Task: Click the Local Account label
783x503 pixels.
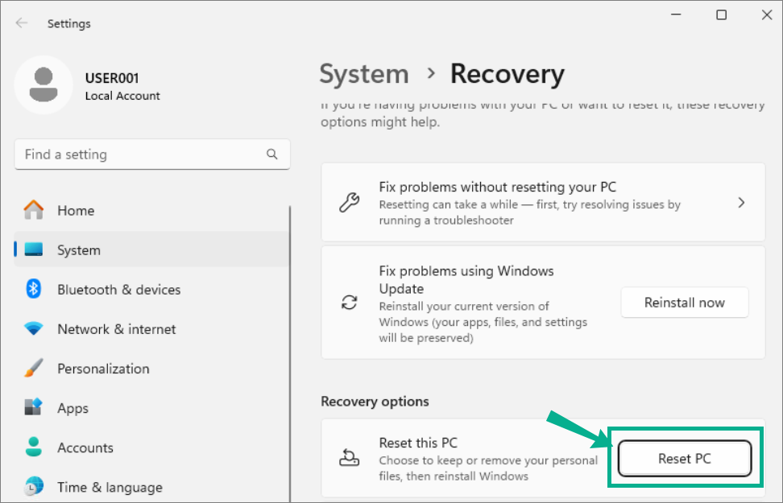Action: coord(122,96)
